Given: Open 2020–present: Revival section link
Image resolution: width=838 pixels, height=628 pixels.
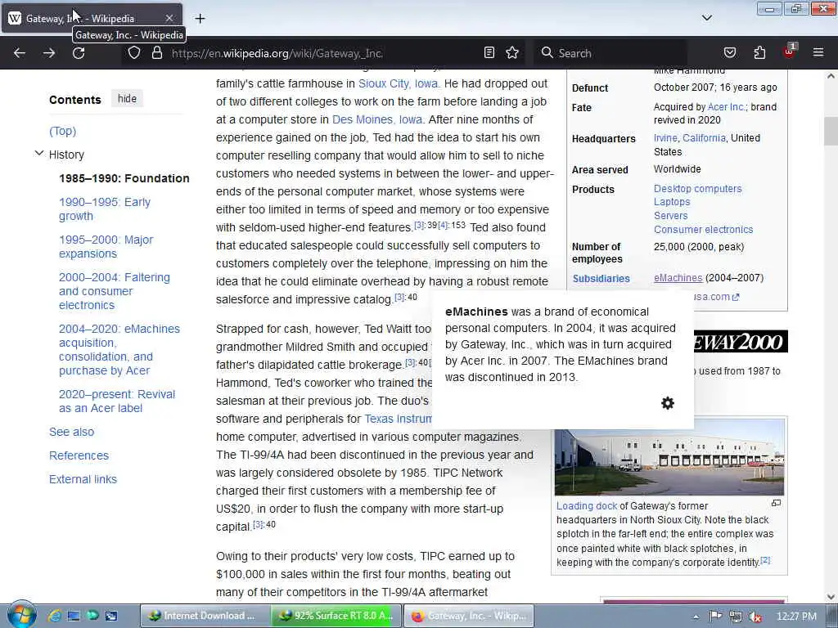Looking at the screenshot, I should (117, 401).
